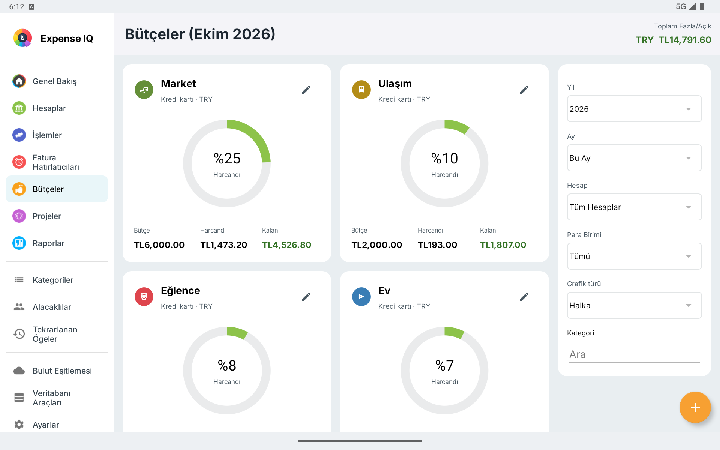Tap the Ev budget pencil icon
Viewport: 720px width, 450px height.
[524, 297]
